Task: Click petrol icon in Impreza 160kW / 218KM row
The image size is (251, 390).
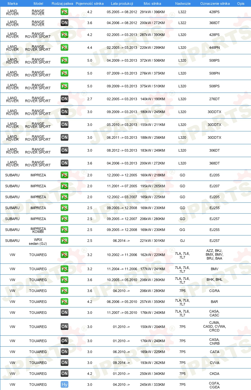Action: click(x=65, y=175)
